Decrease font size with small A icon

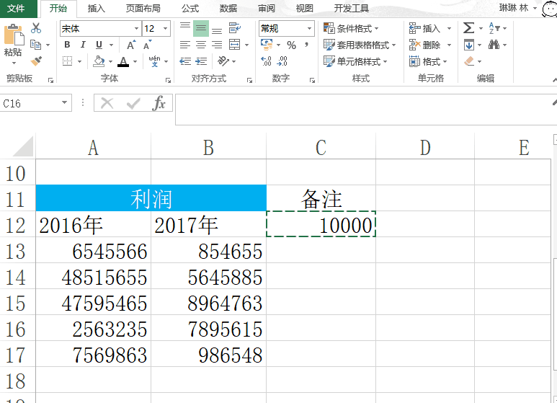(x=147, y=45)
